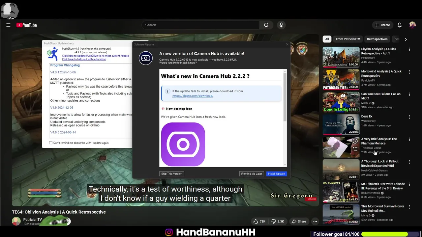Open options for Mr. Plinkett's Star Wars video
Viewport: 422px width, 237px height.
point(409,184)
